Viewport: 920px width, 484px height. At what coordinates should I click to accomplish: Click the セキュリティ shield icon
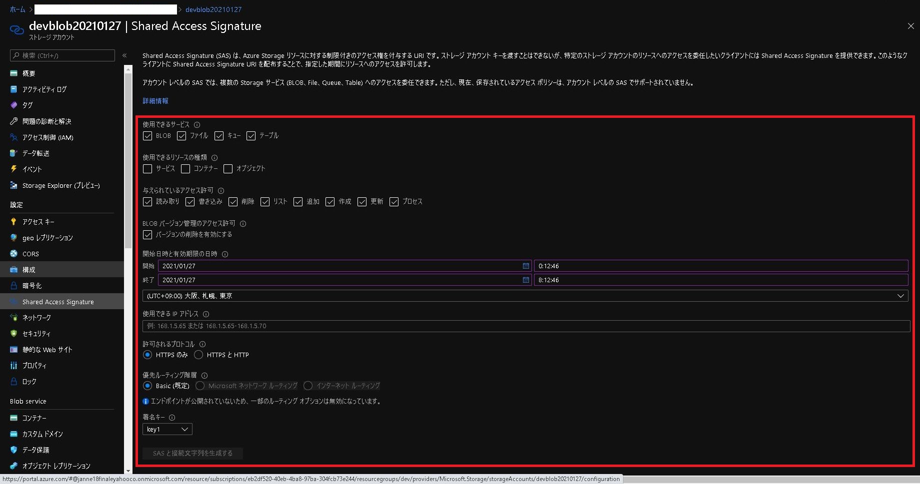click(14, 334)
